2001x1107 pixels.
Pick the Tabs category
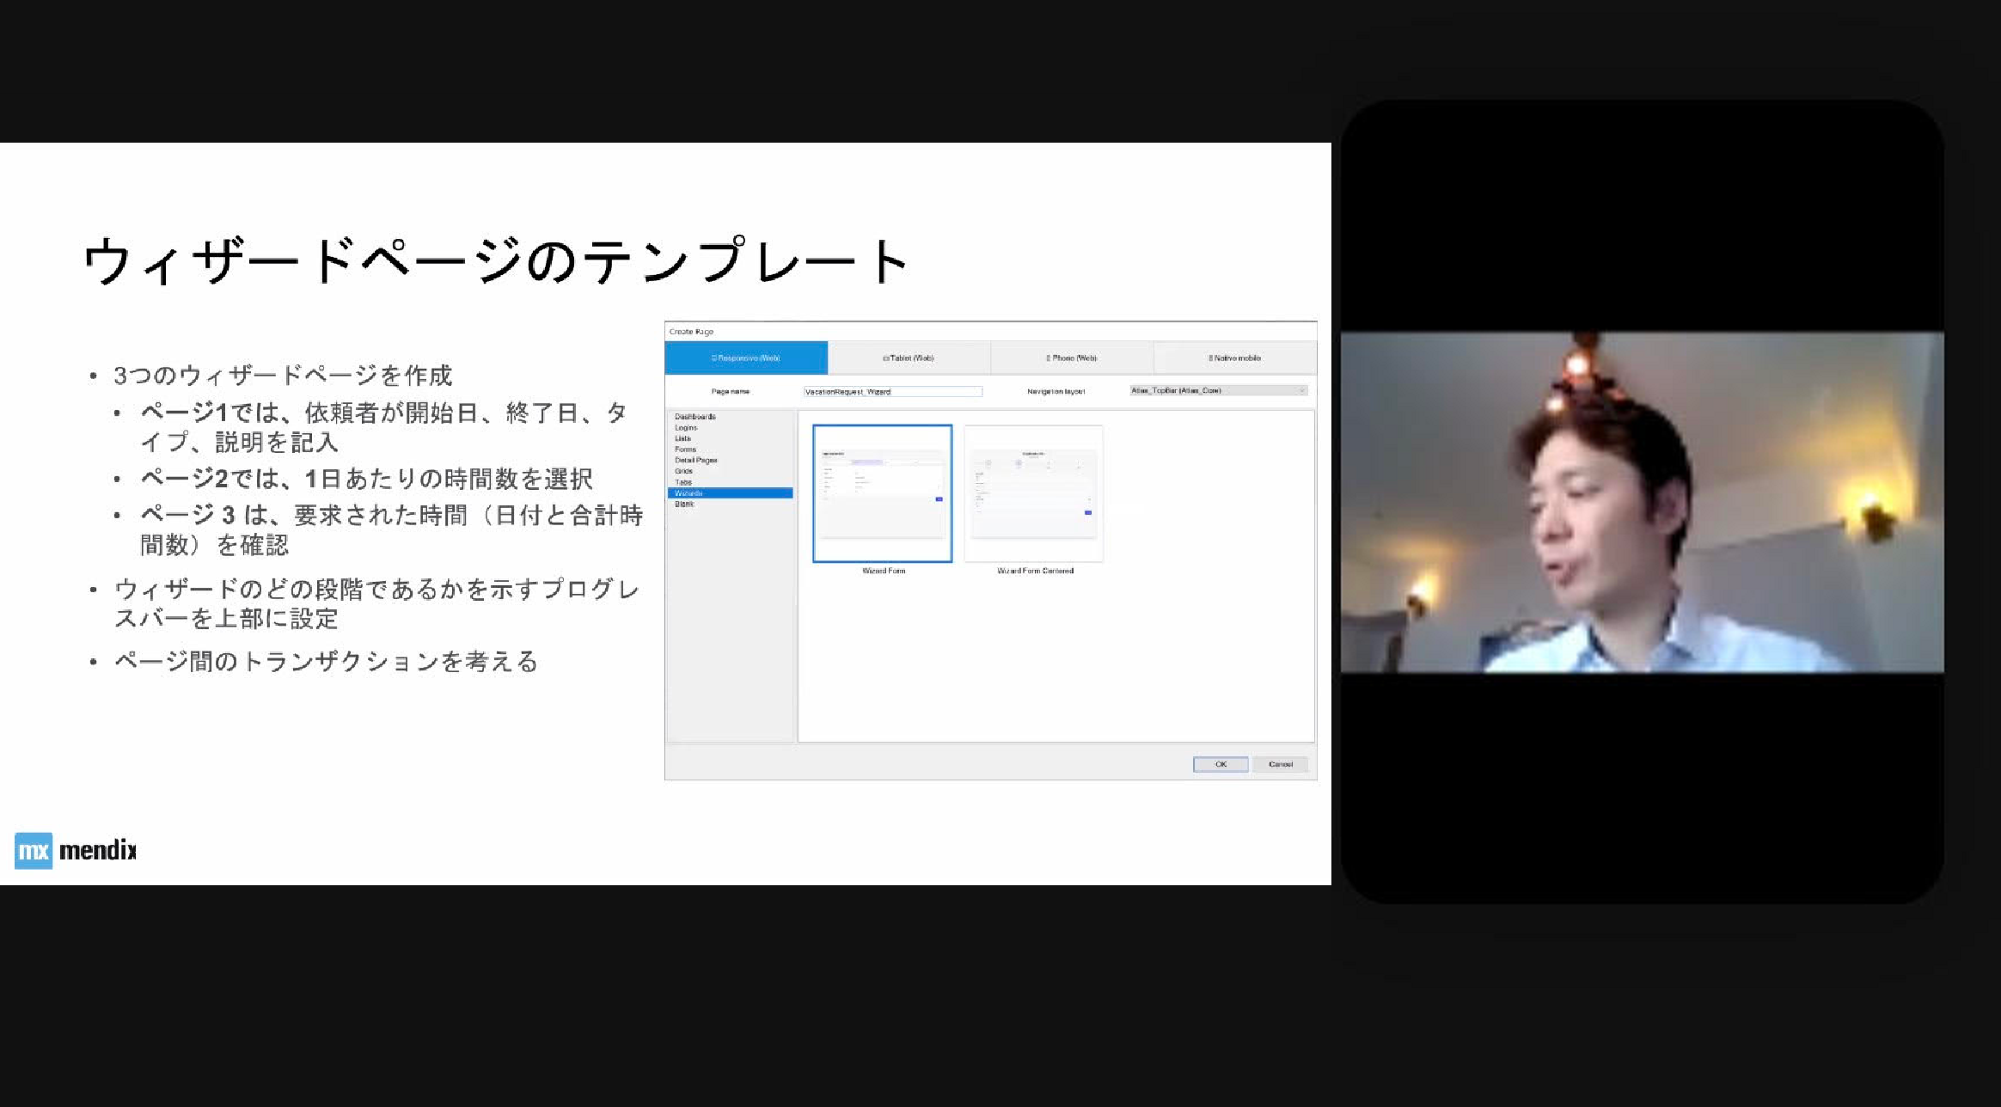(683, 482)
